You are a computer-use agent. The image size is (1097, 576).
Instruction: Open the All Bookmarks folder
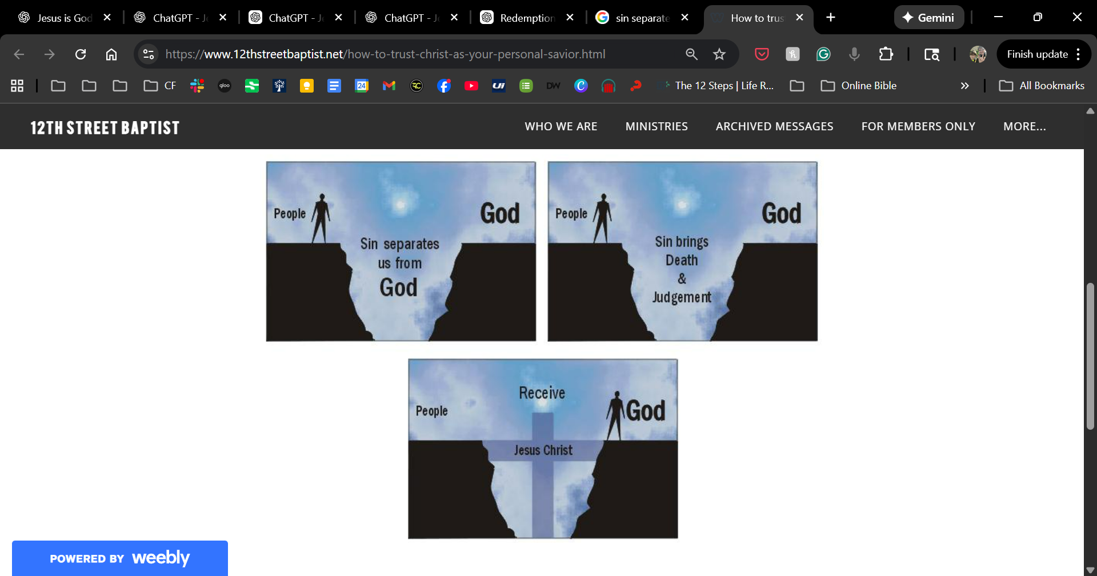pos(1042,86)
